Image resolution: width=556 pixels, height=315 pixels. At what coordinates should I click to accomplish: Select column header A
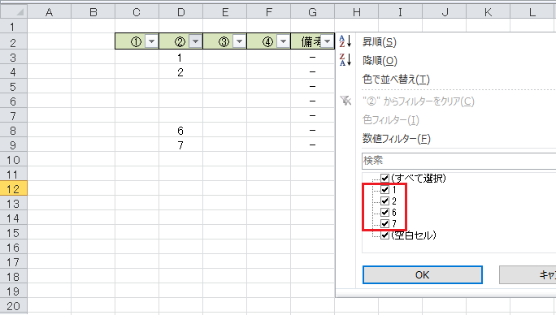pos(50,12)
